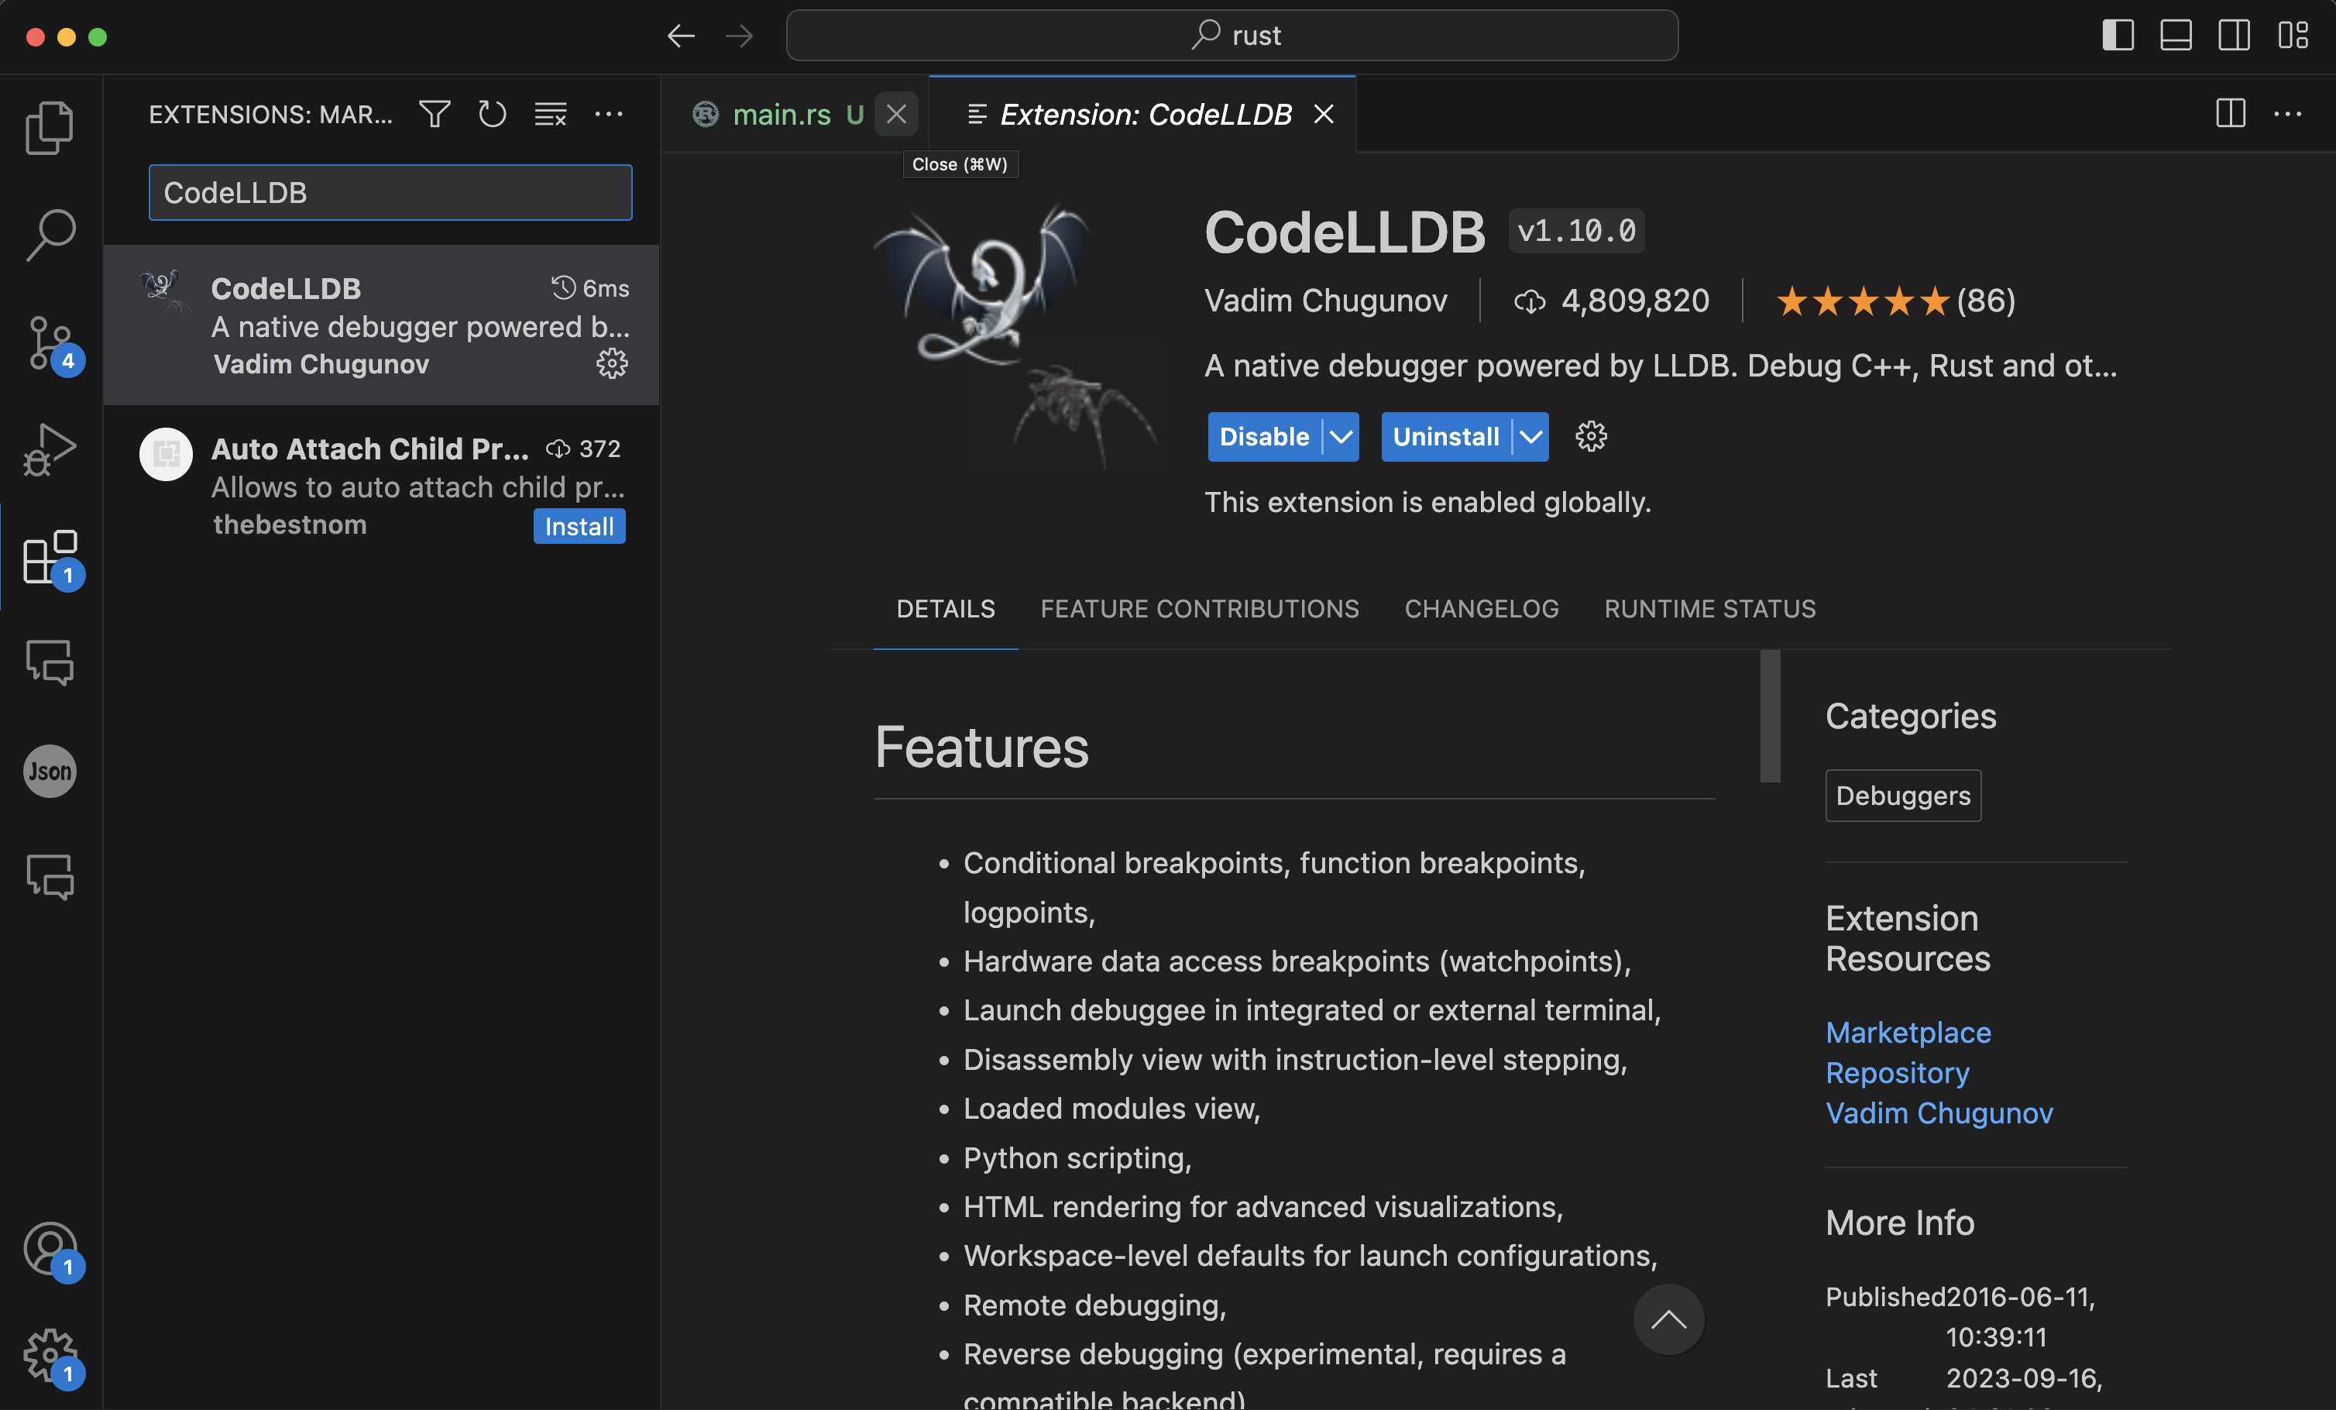Click the CodeLLDB extensions search field
Image resolution: width=2336 pixels, height=1410 pixels.
point(390,192)
